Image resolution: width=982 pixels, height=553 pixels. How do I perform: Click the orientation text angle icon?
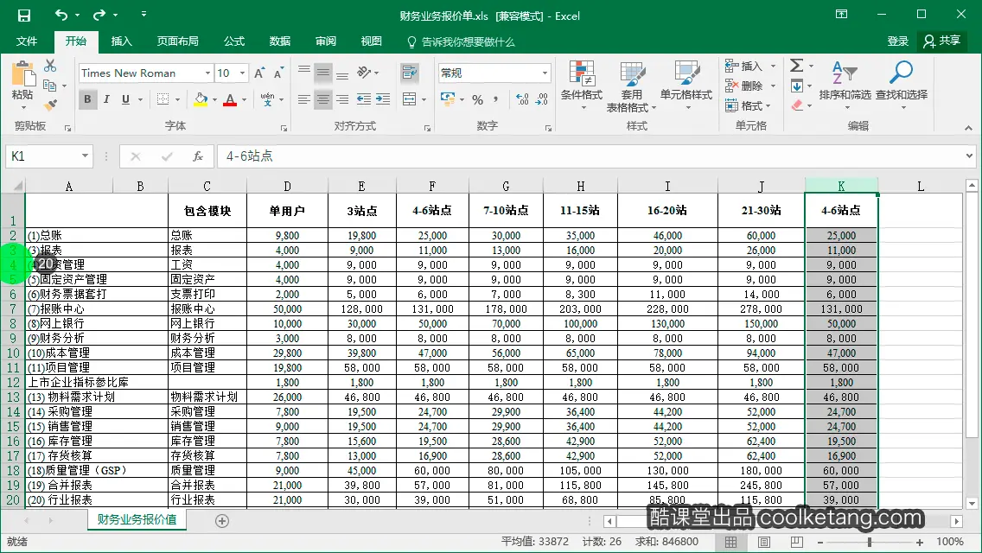(364, 73)
